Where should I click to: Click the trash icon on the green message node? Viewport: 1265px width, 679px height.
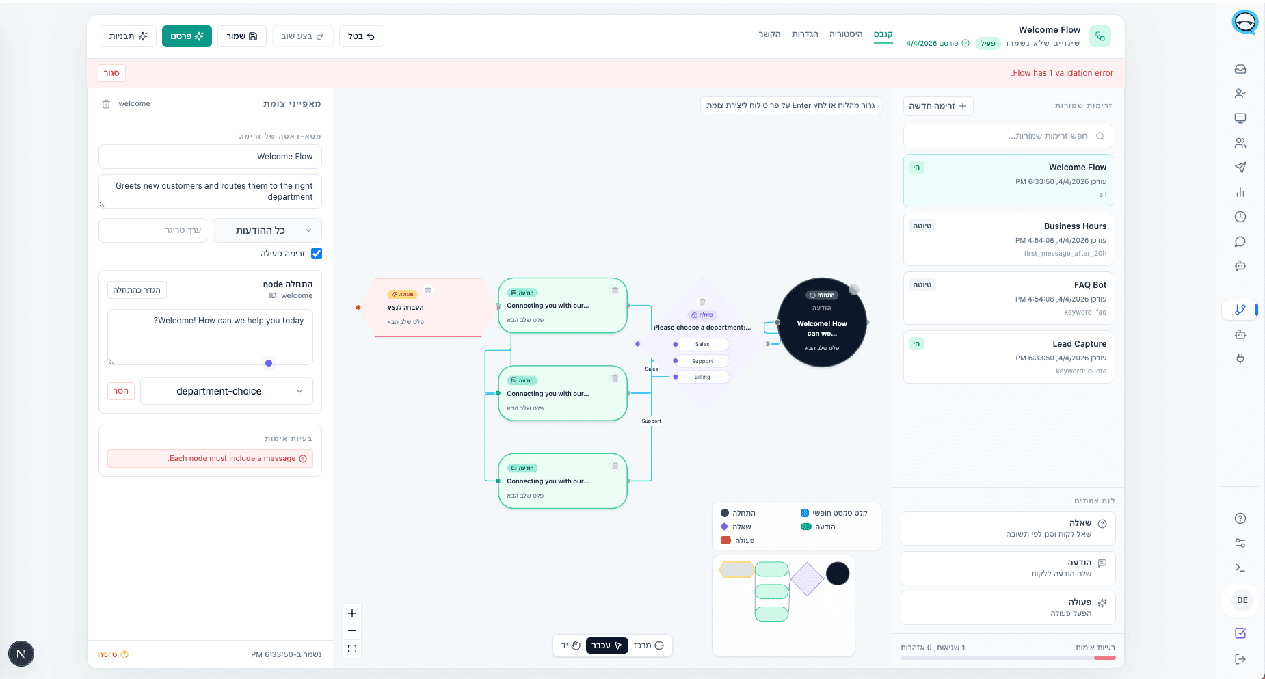(615, 289)
